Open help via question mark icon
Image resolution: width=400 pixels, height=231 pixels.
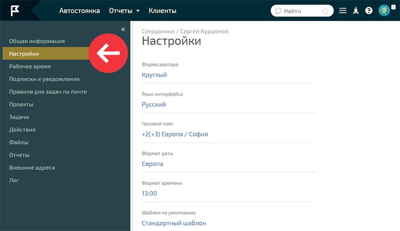[369, 11]
